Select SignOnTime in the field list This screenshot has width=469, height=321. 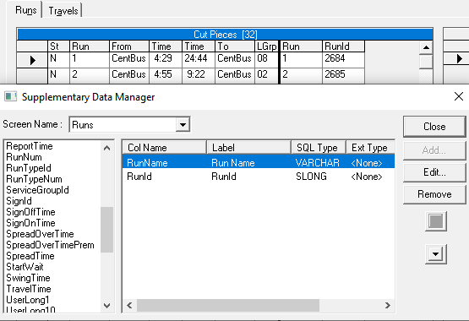[30, 223]
